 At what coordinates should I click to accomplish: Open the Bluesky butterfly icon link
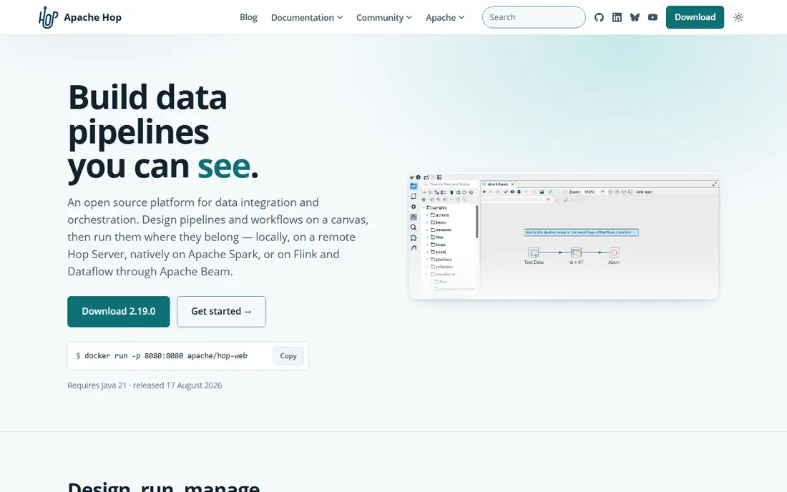[635, 18]
